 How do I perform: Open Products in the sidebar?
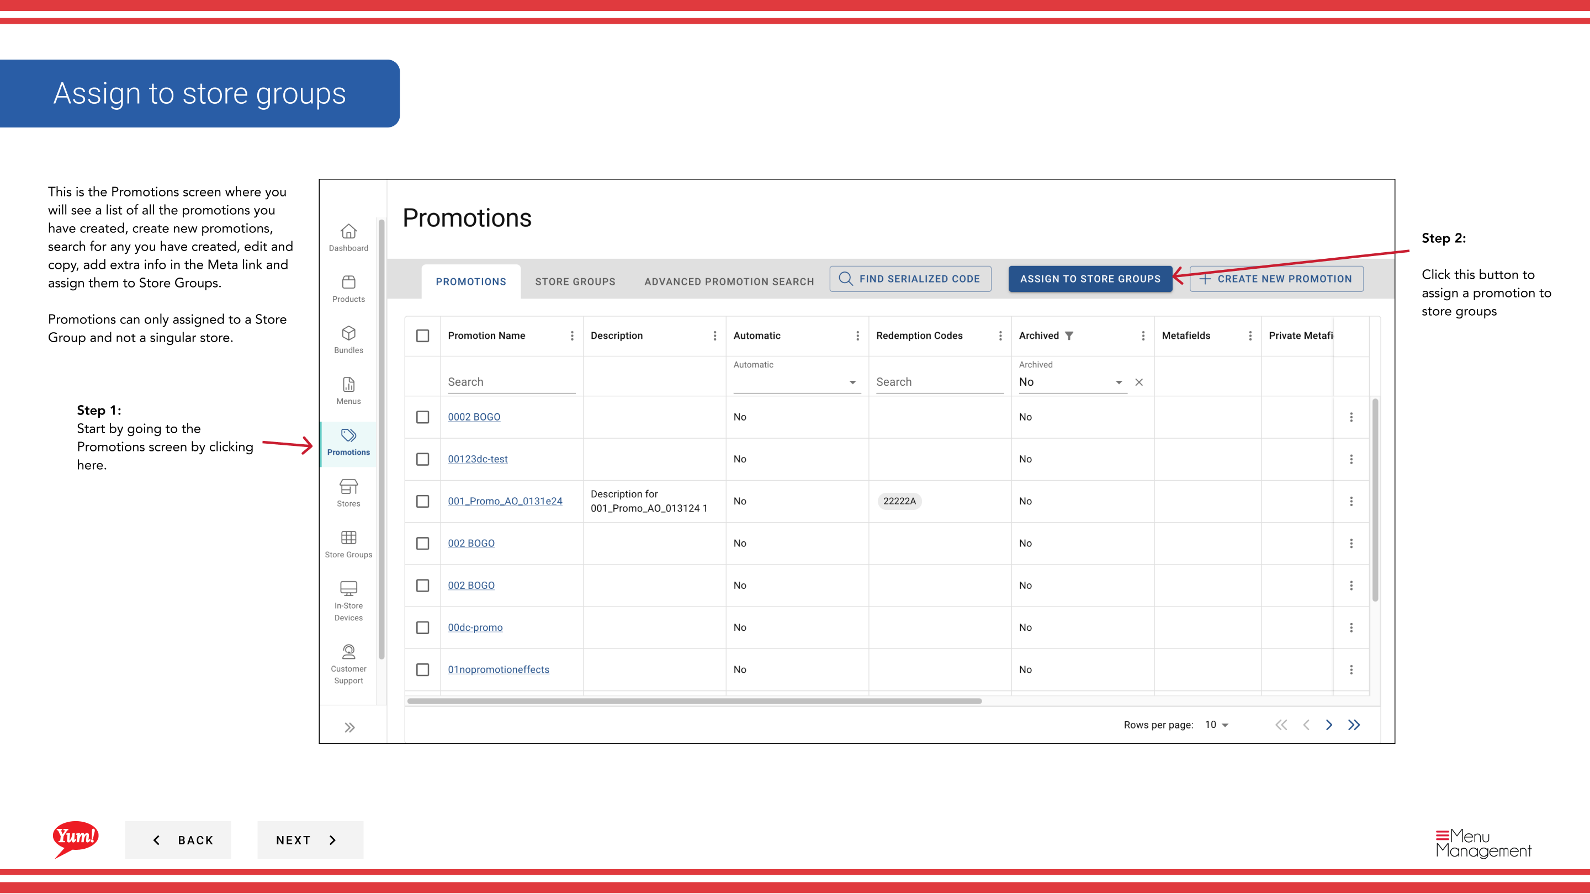tap(348, 289)
